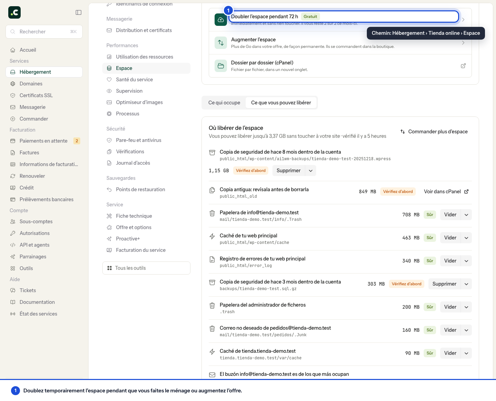This screenshot has width=496, height=401.
Task: Click the shield icon next to Certificats SSL
Action: [x=13, y=95]
